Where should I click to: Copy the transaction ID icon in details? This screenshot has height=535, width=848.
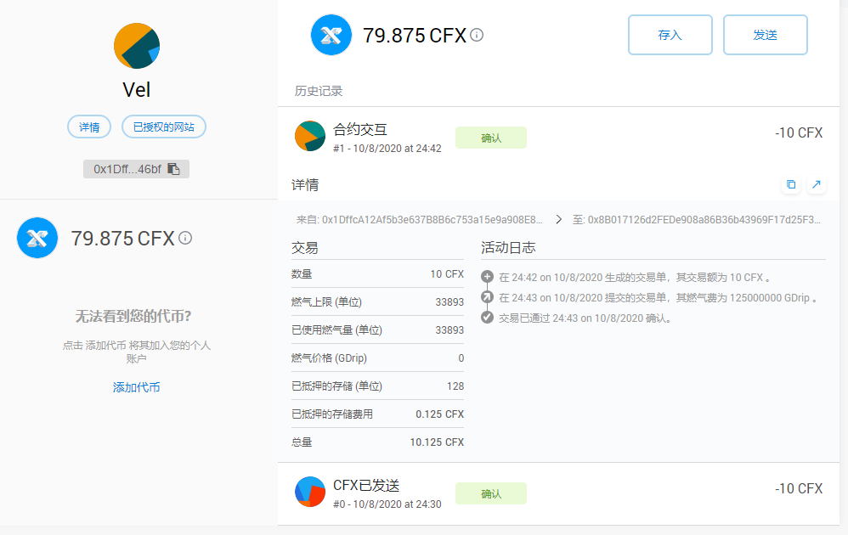791,184
